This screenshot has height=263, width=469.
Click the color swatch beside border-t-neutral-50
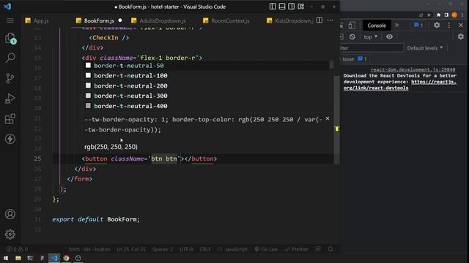point(88,65)
